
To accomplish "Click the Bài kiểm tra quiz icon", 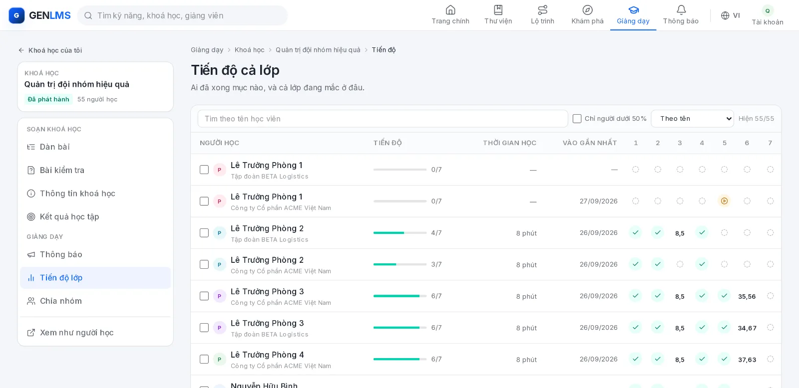I will click(x=31, y=171).
